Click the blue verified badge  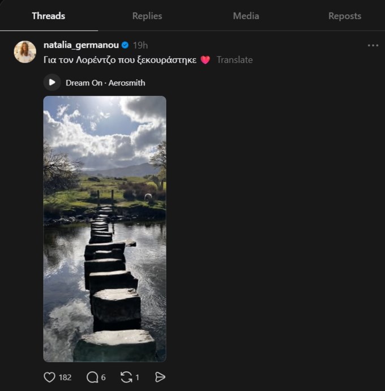tap(125, 45)
